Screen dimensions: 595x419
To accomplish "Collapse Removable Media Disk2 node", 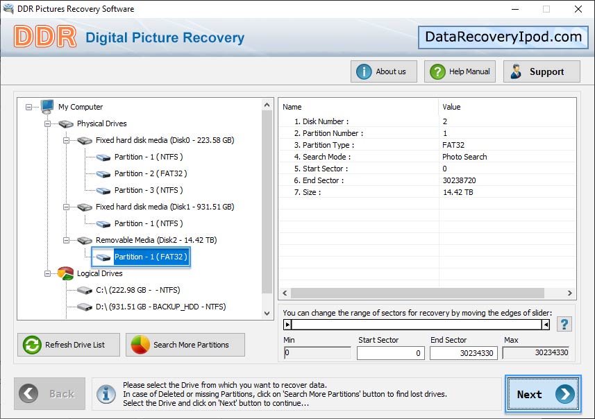I will click(66, 241).
